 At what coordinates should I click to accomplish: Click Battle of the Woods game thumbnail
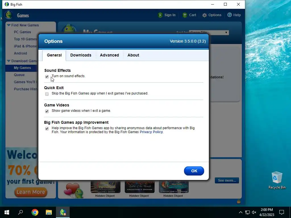(x=140, y=187)
